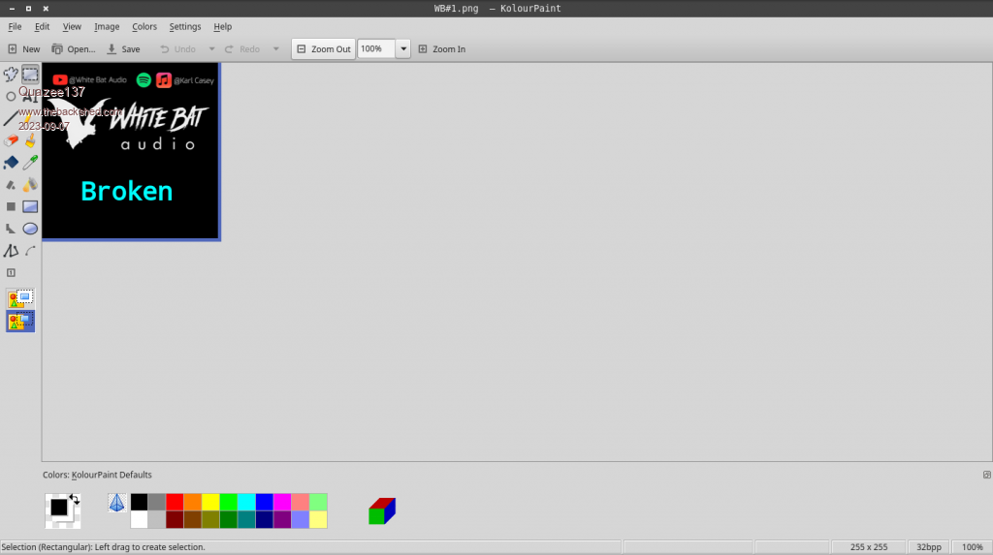Enable opaque selection mode
993x555 pixels.
click(x=20, y=298)
